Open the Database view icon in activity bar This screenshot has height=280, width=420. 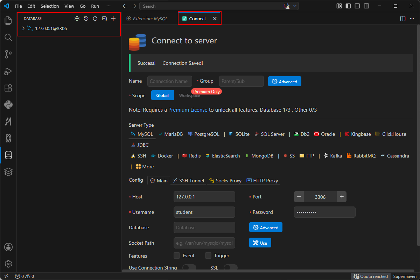(x=8, y=155)
